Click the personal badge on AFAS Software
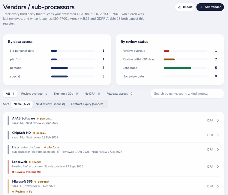Viewport: 228px width, 195px height. (x=44, y=119)
